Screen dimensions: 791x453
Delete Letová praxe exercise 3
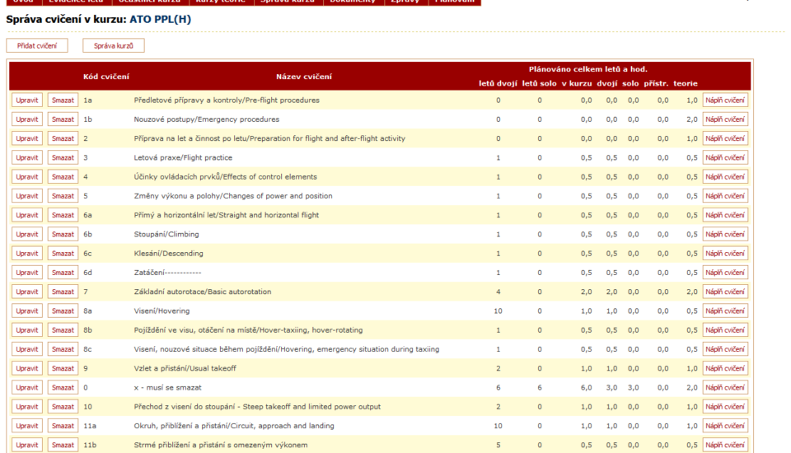pyautogui.click(x=63, y=157)
